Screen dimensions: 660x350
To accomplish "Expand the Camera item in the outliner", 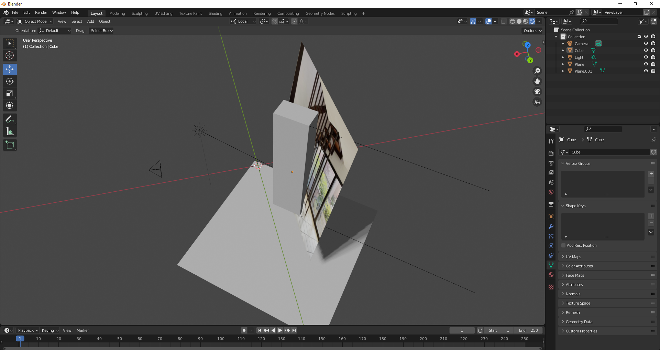I will (x=563, y=44).
